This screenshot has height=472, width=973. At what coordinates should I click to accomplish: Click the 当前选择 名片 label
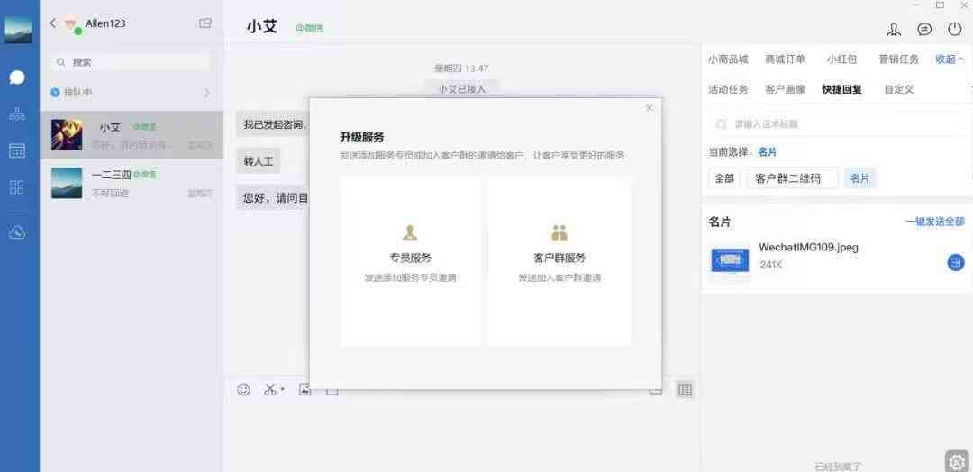[x=742, y=151]
